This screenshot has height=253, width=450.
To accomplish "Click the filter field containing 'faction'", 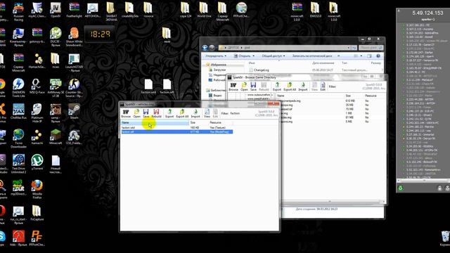I will point(240,113).
